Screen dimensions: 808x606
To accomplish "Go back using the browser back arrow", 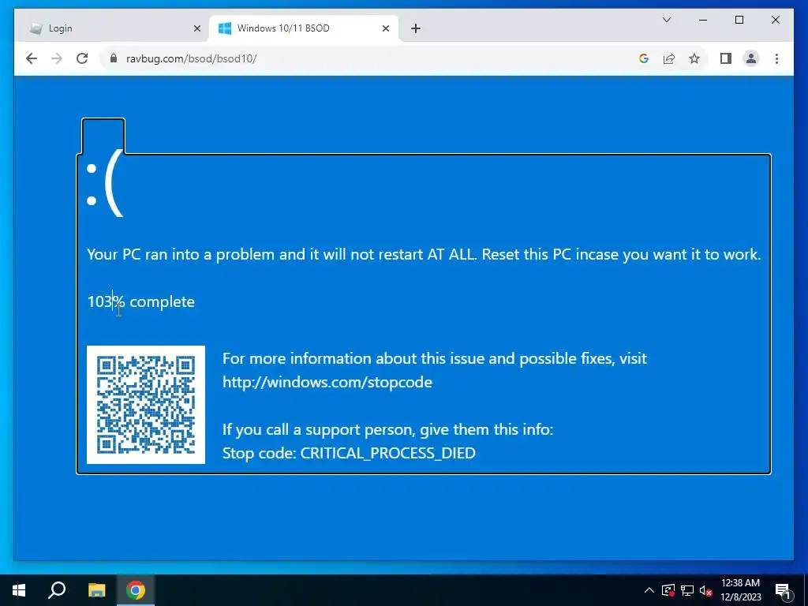I will (32, 58).
